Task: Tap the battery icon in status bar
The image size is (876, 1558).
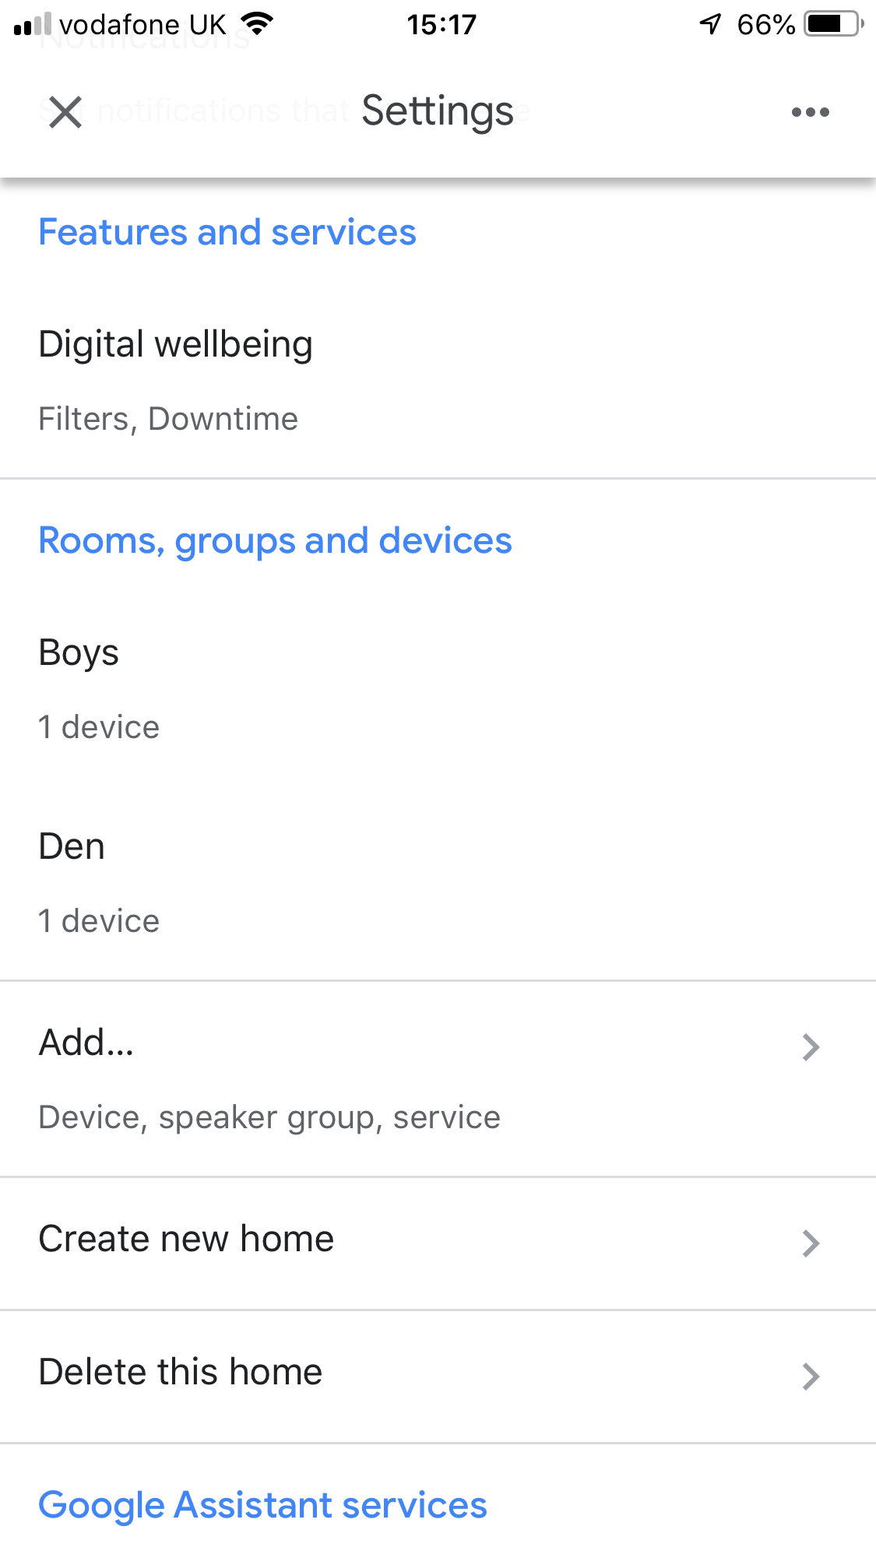Action: 833,24
